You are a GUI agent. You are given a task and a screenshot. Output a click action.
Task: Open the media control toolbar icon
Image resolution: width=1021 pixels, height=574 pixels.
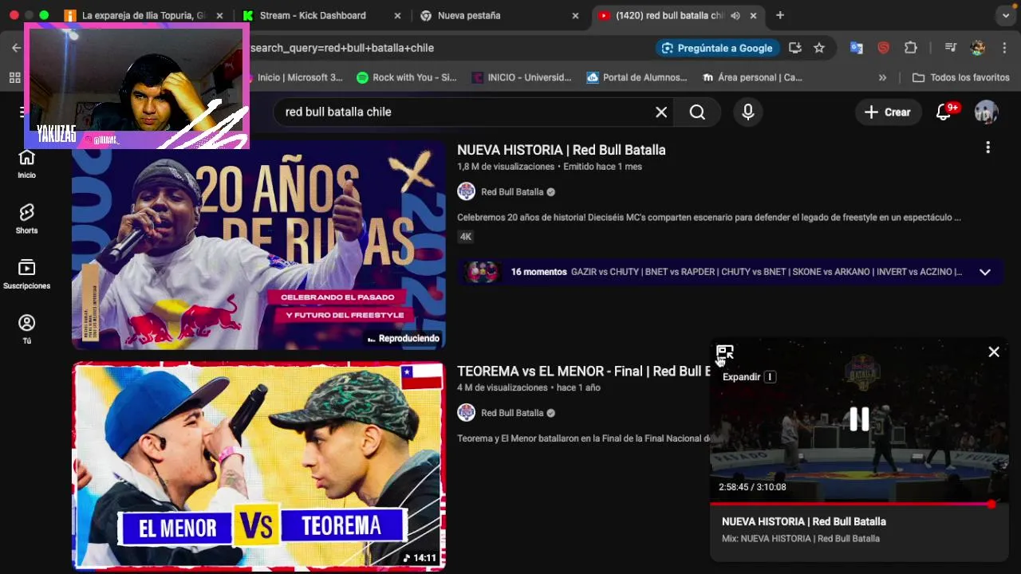tap(950, 48)
